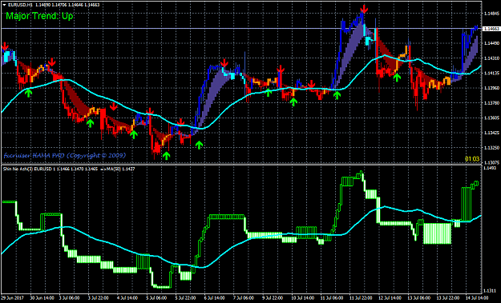Click the 13 Jul 22:00 time label

(448, 298)
